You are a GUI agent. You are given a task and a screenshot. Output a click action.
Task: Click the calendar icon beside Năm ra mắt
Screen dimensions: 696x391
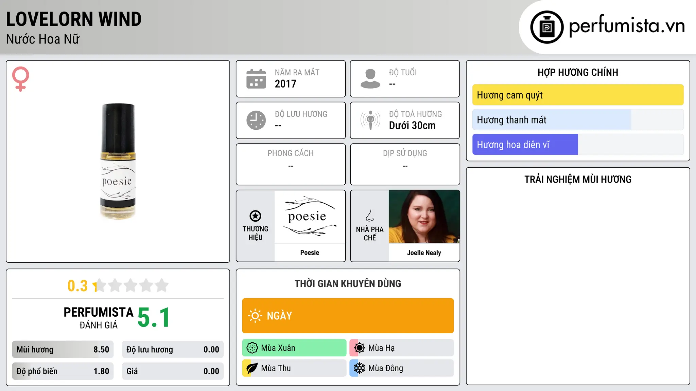256,79
